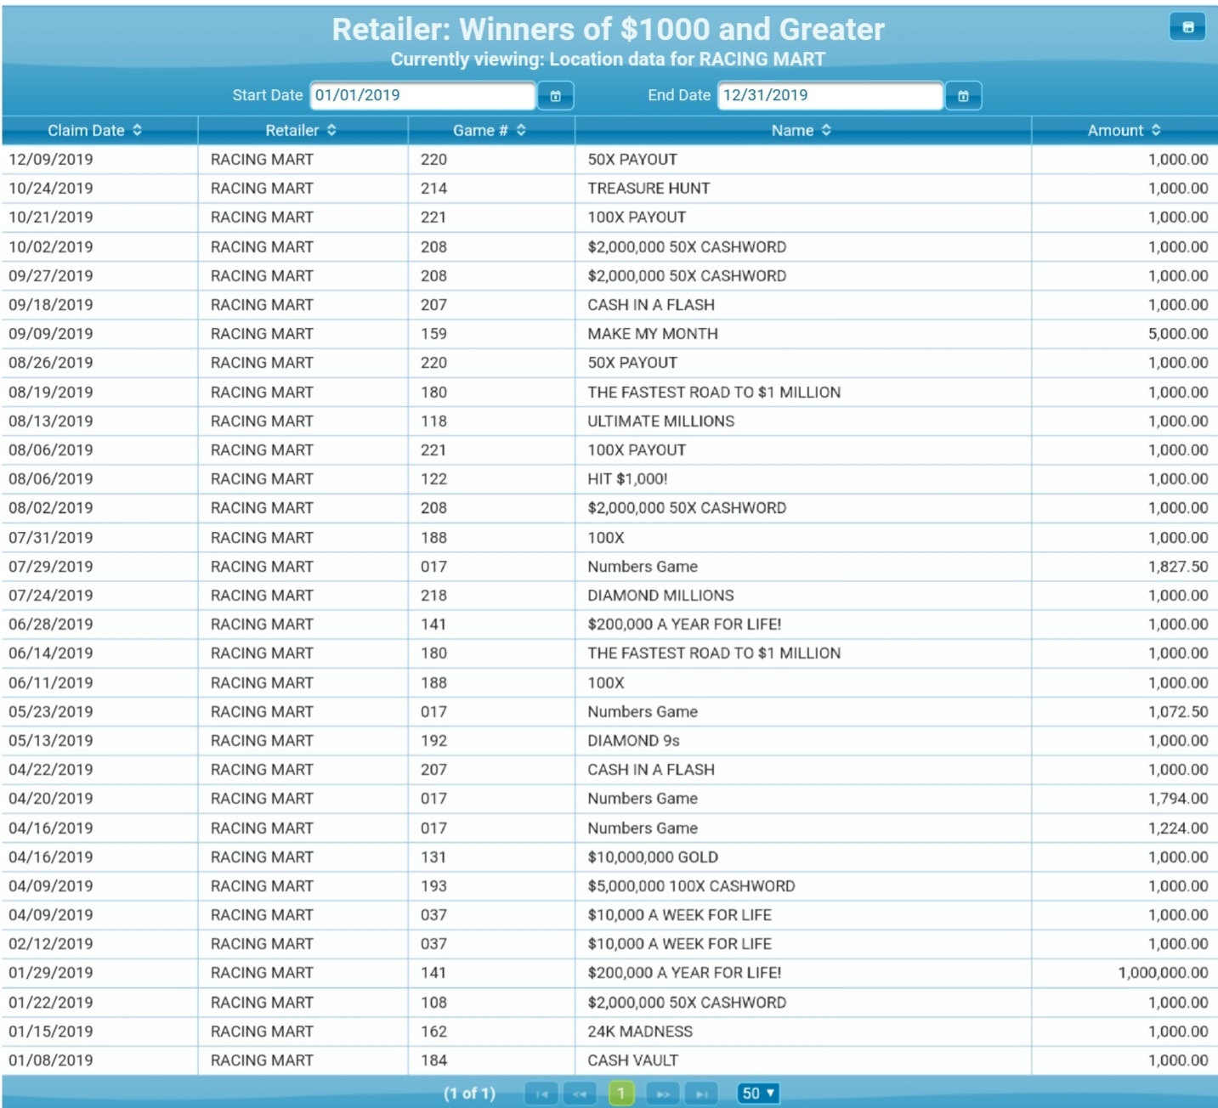The image size is (1218, 1108).
Task: Click the 1,000,000.00 amount cell
Action: (1163, 973)
